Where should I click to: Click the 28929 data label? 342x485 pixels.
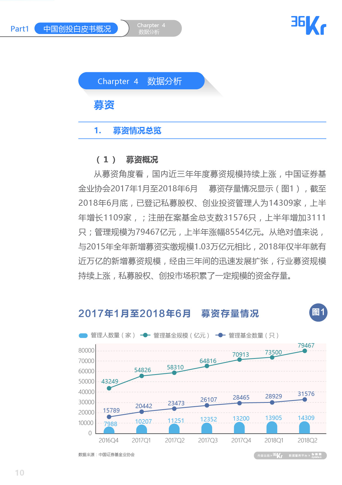click(x=274, y=396)
